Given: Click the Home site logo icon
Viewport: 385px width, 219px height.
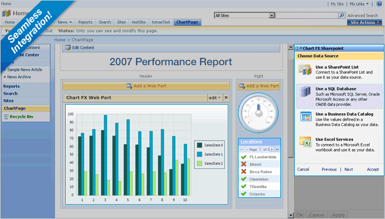Looking at the screenshot, I should [x=6, y=13].
